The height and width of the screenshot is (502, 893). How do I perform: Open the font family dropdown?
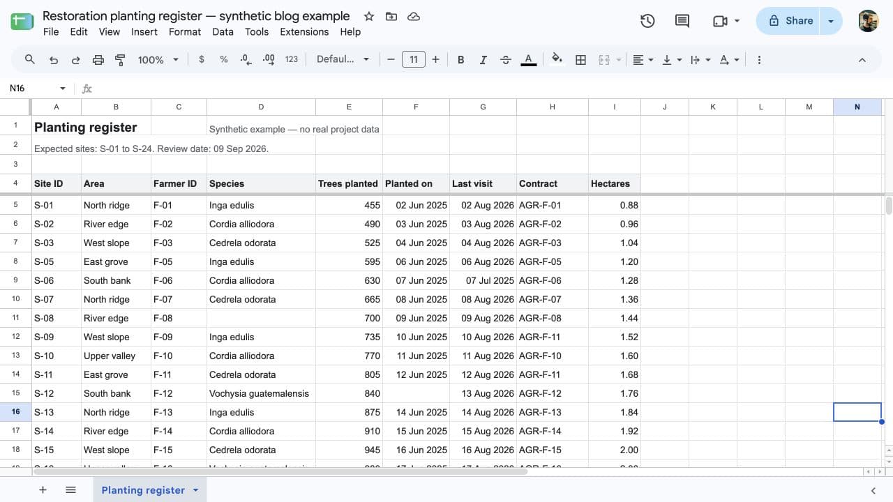[343, 60]
